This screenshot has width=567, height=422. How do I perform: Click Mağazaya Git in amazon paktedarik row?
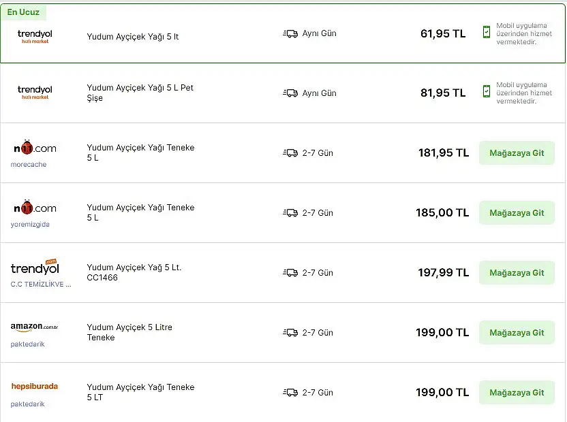(x=517, y=332)
